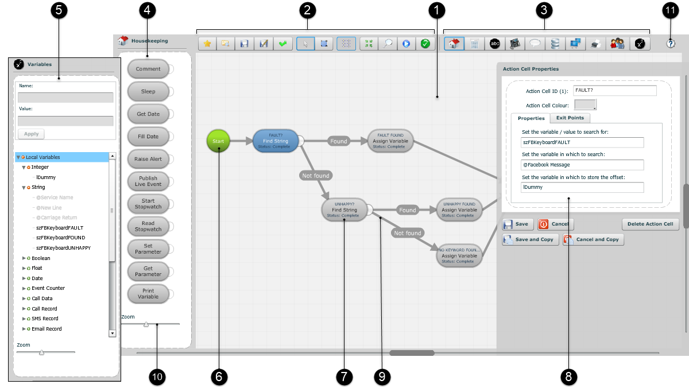Screen dimensions: 689x388
Task: Click the action palette Zoom slider handle
Action: point(146,324)
